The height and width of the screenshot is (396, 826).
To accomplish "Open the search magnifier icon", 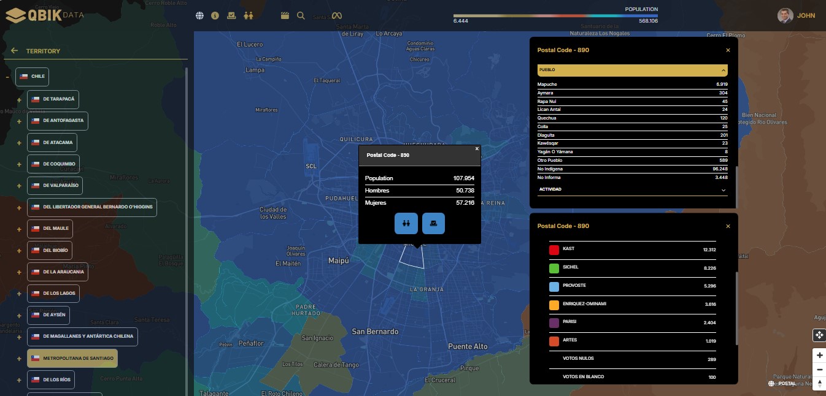I will click(x=301, y=16).
